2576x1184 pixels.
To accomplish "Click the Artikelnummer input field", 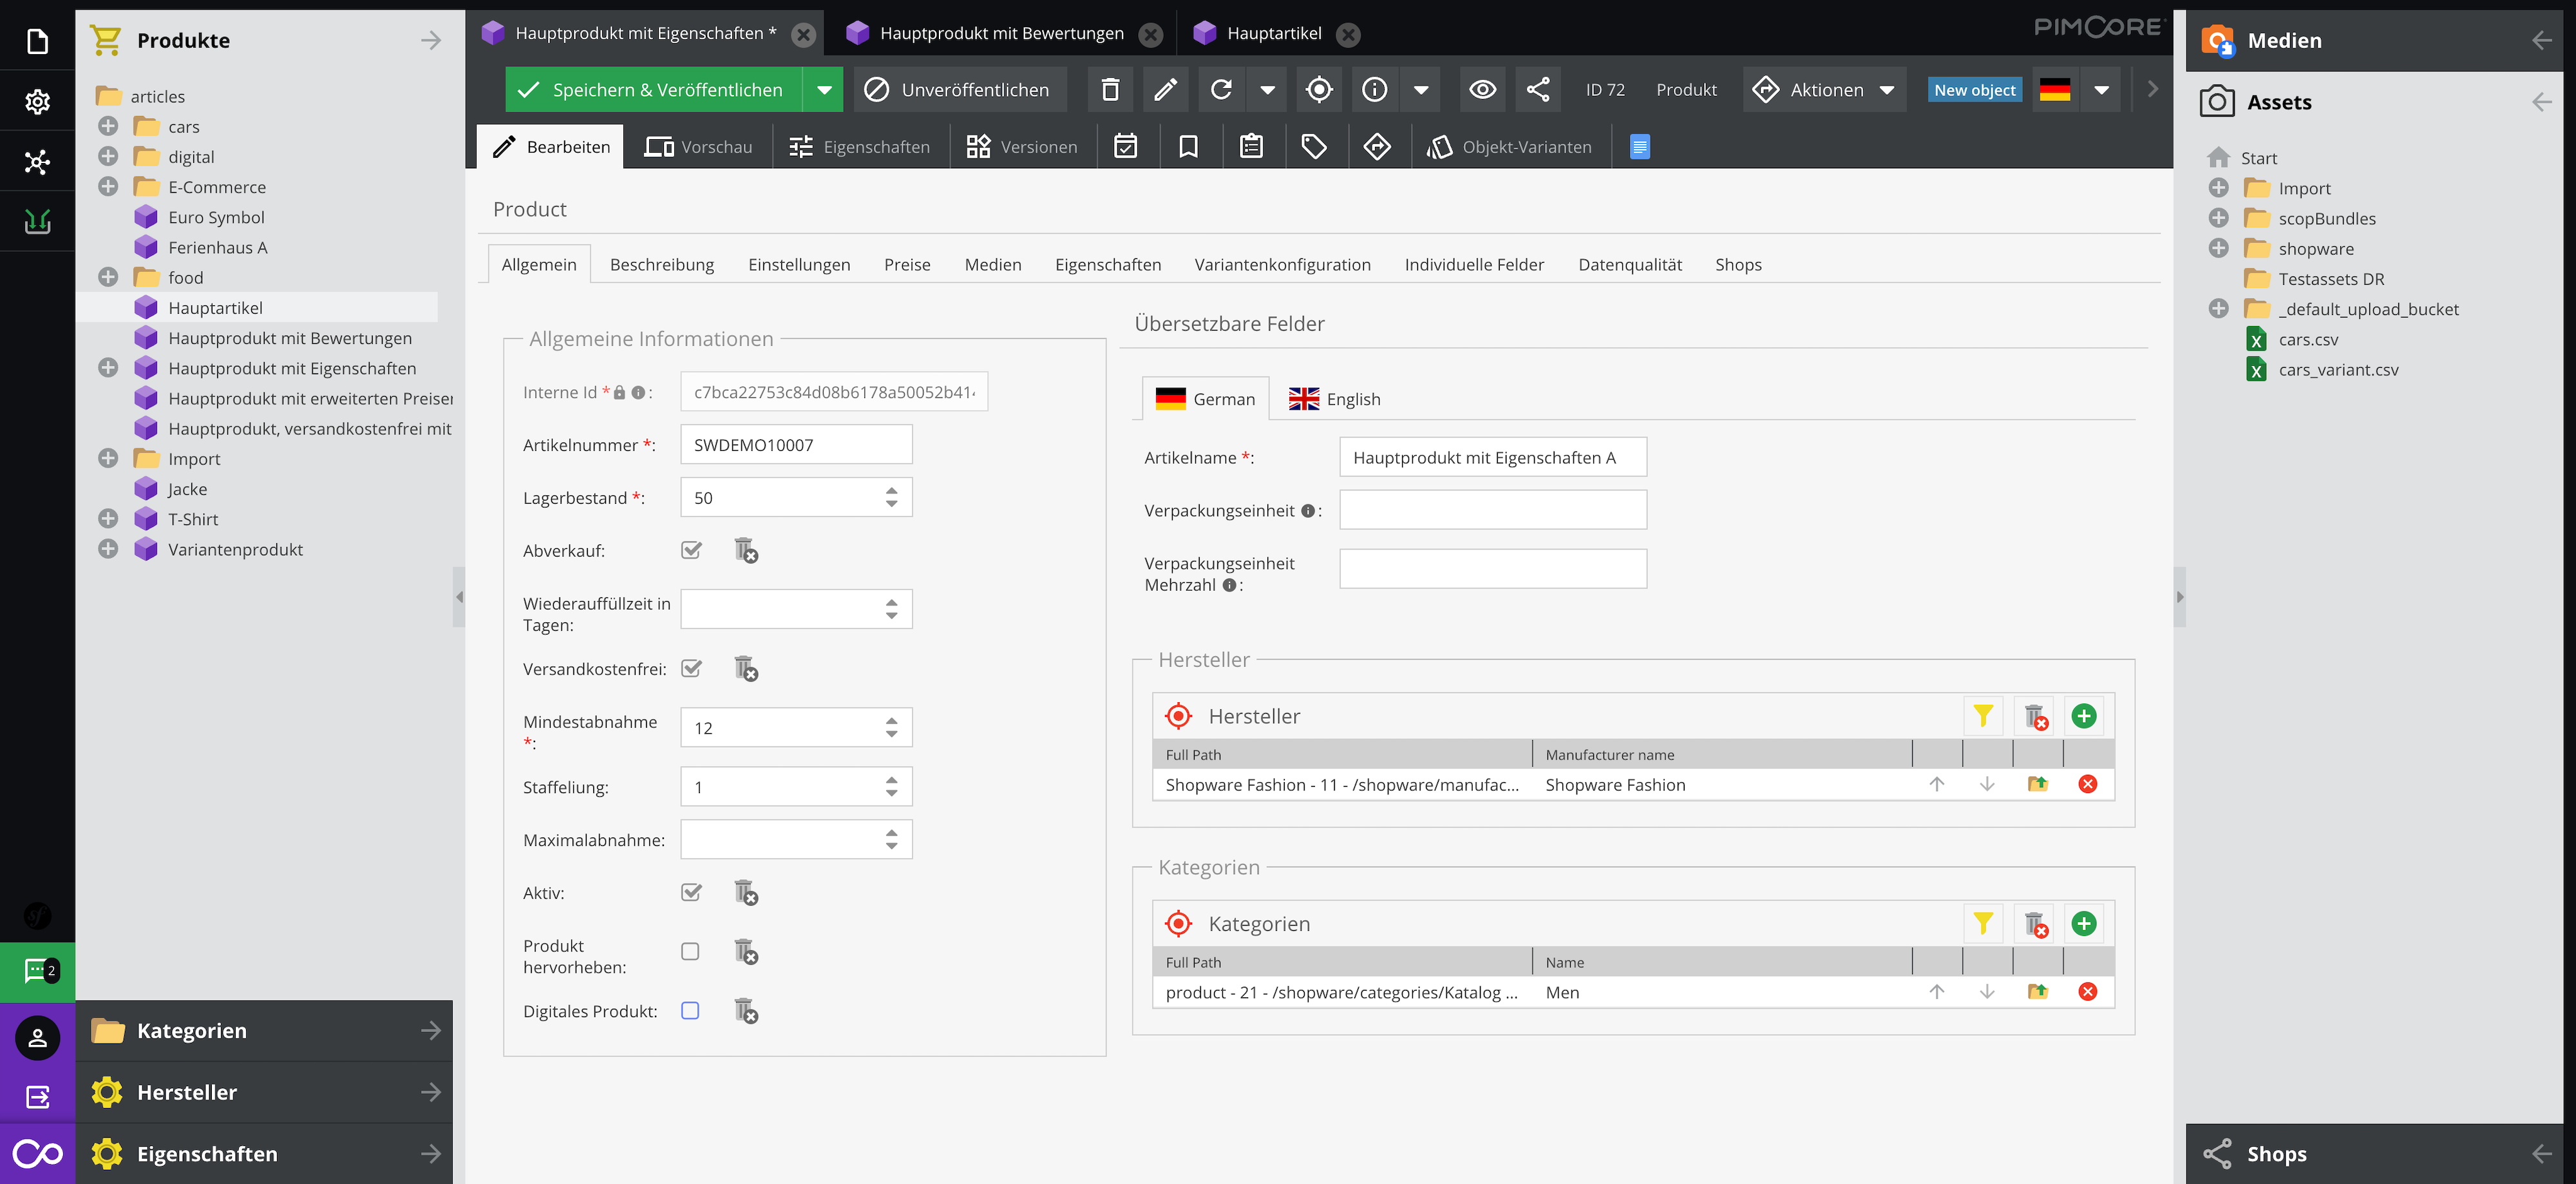I will (x=796, y=445).
